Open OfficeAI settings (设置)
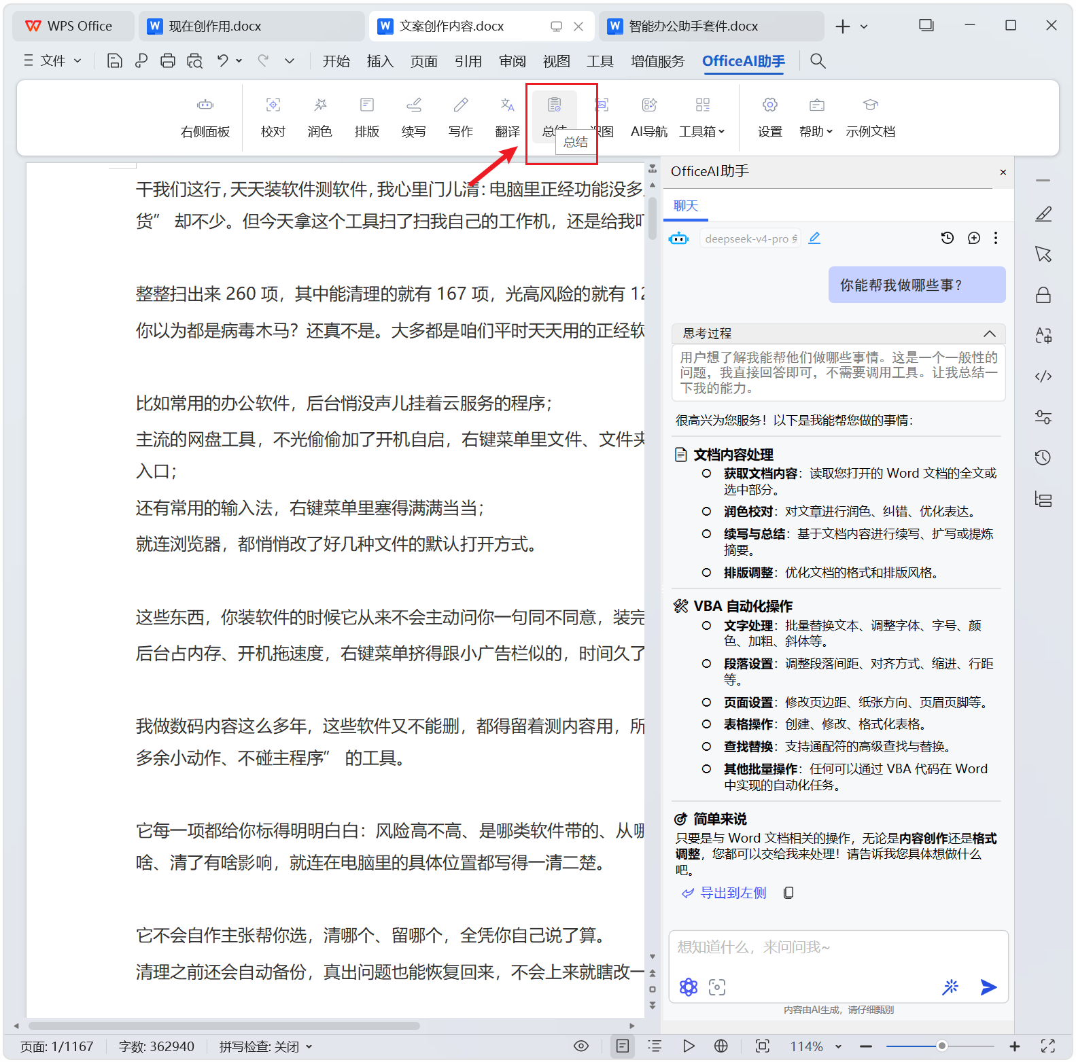Image resolution: width=1076 pixels, height=1062 pixels. (769, 117)
